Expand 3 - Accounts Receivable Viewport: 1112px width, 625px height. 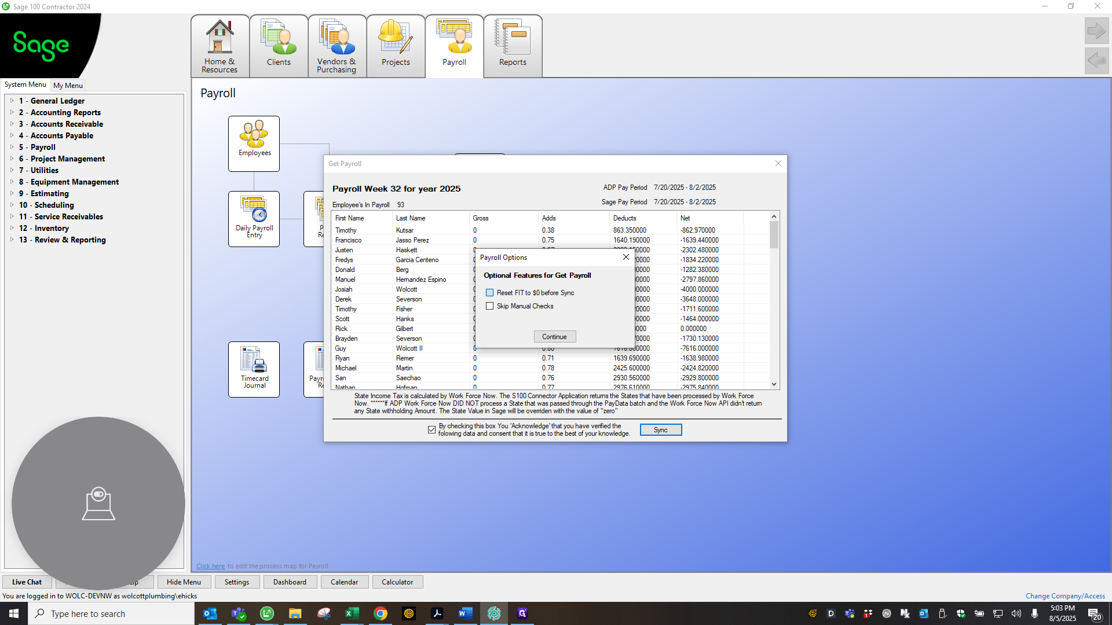pos(12,124)
